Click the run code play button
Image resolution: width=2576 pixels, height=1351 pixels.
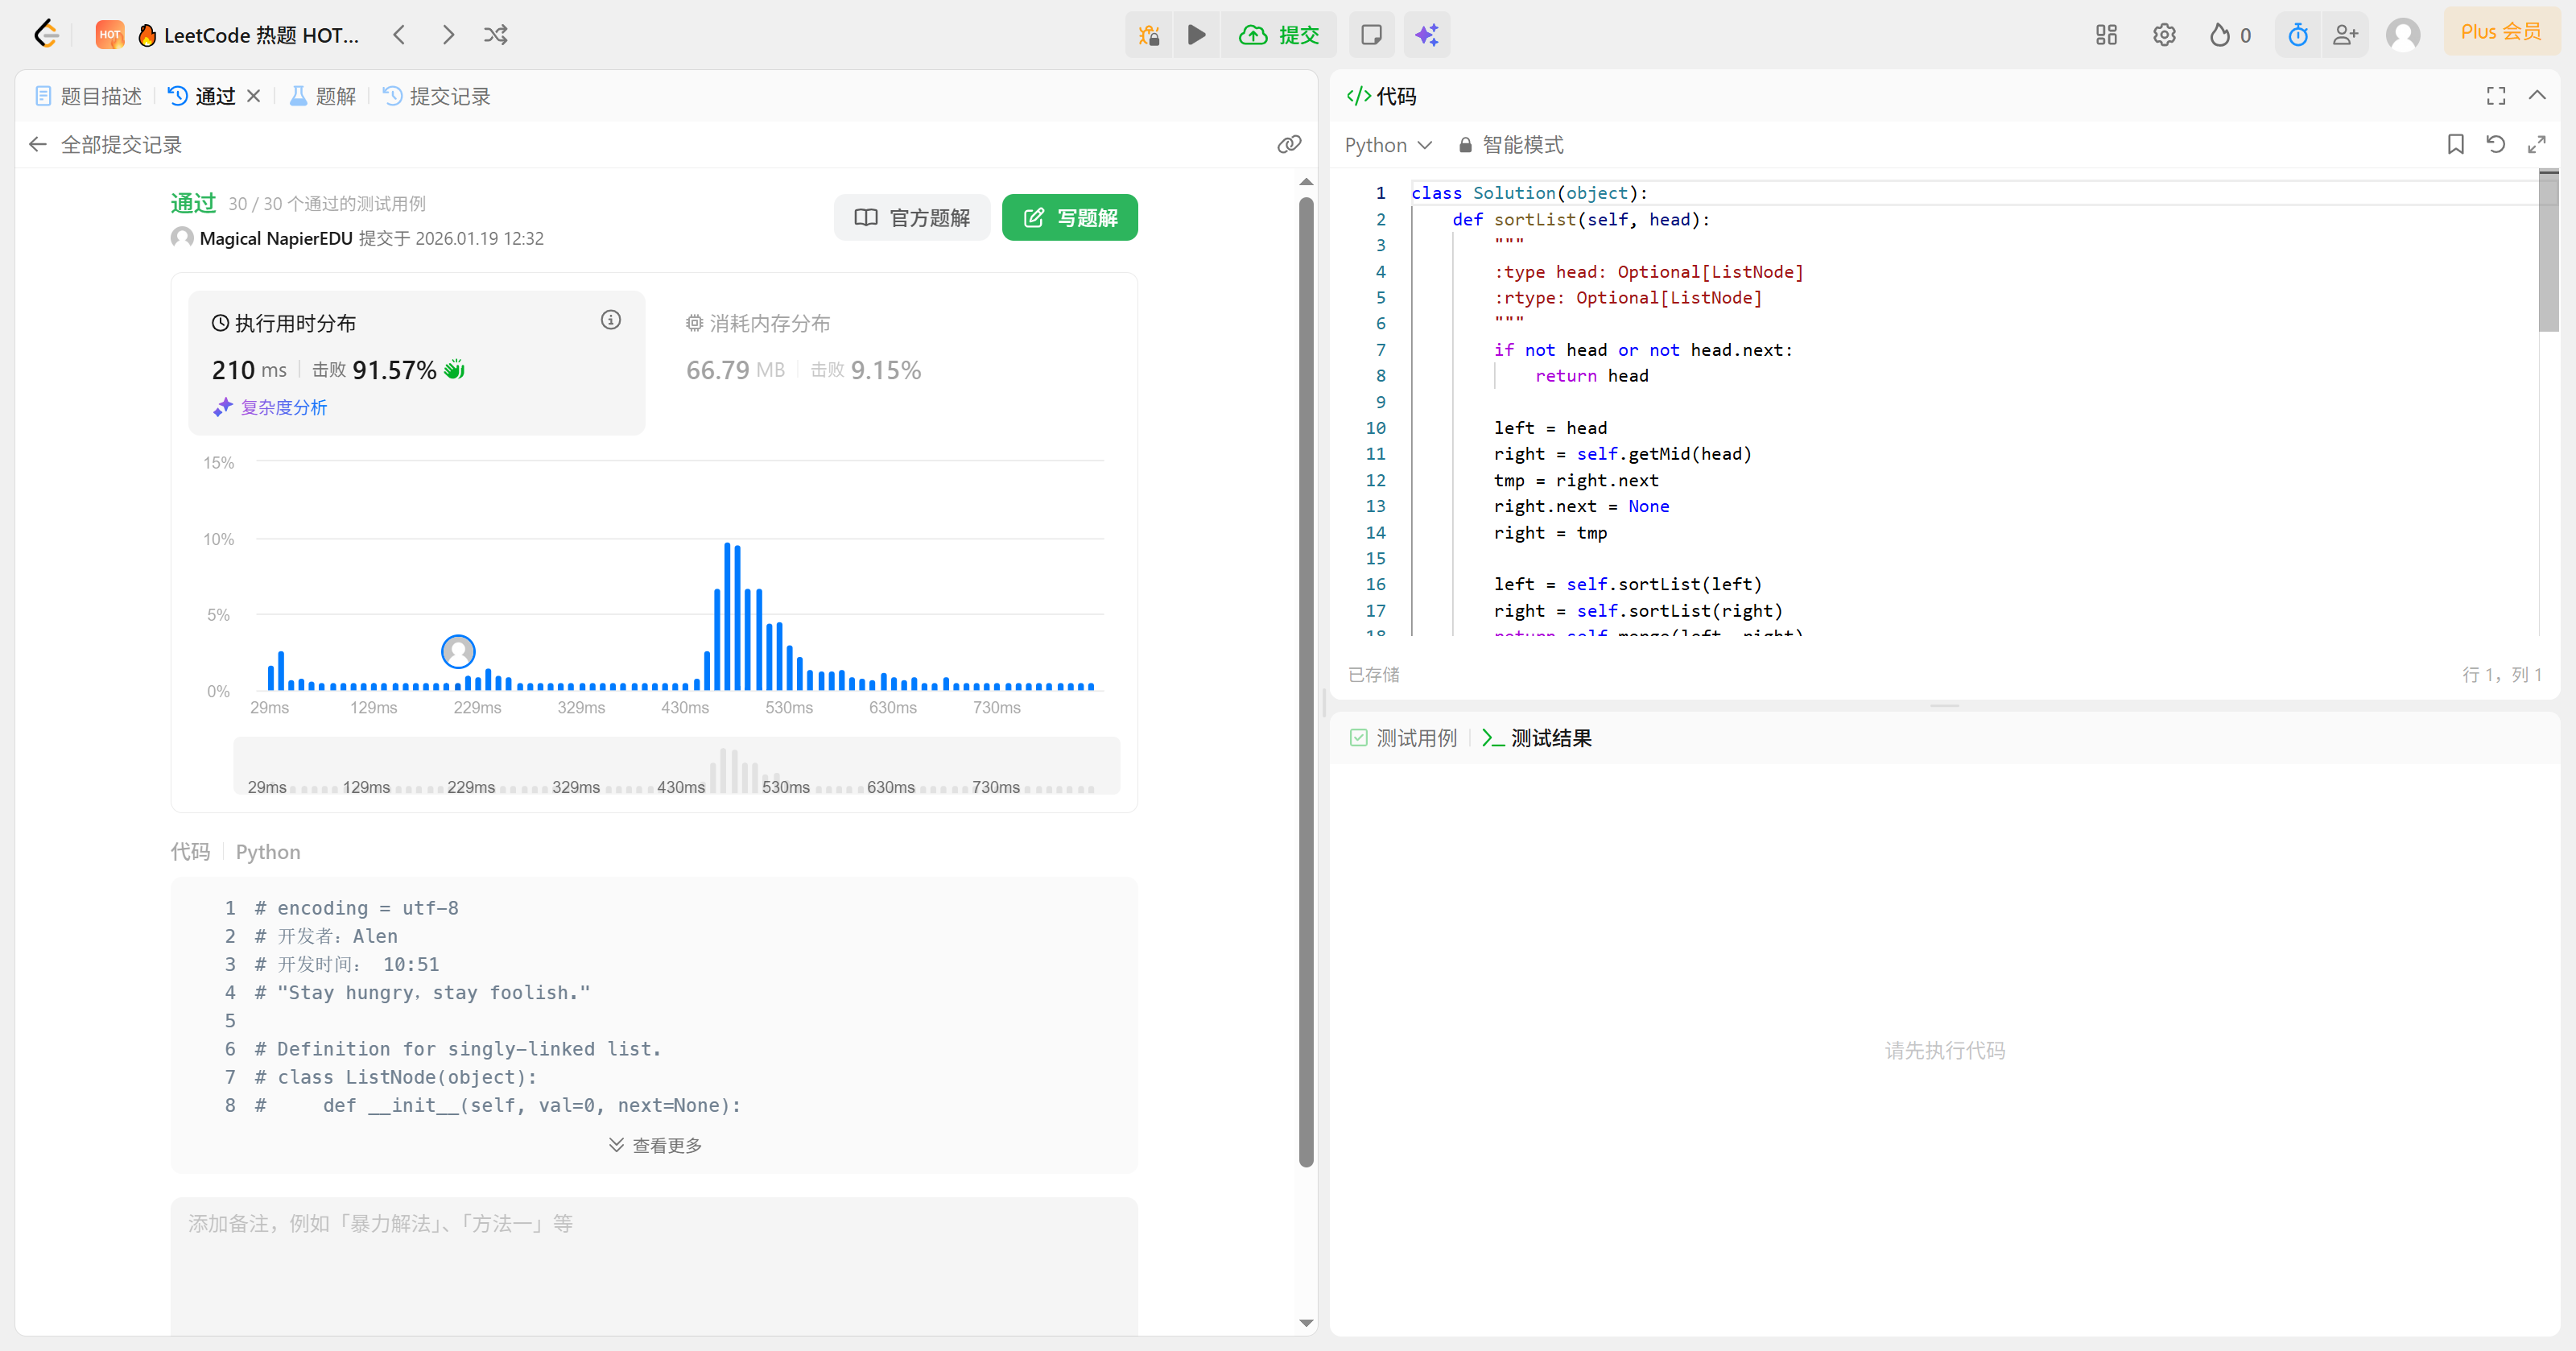pos(1196,35)
